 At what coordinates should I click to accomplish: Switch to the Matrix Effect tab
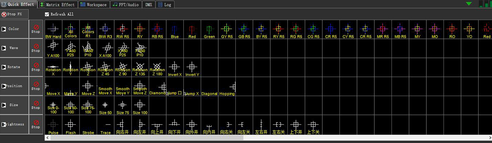point(57,5)
